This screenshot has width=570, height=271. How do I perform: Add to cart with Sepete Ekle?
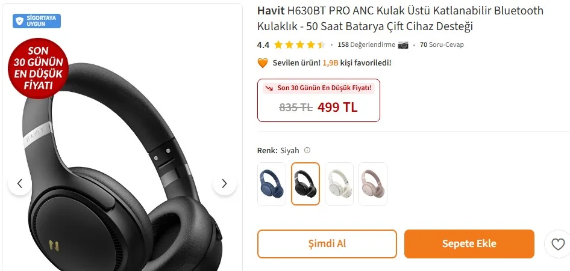469,244
